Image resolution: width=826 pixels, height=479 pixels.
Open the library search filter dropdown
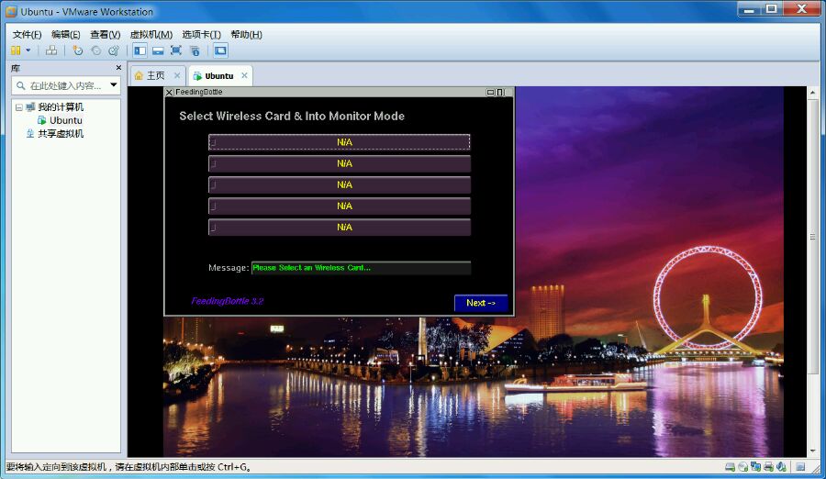click(113, 84)
